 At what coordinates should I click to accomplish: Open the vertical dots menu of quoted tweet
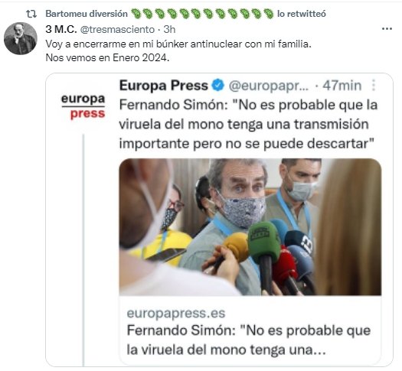[374, 85]
